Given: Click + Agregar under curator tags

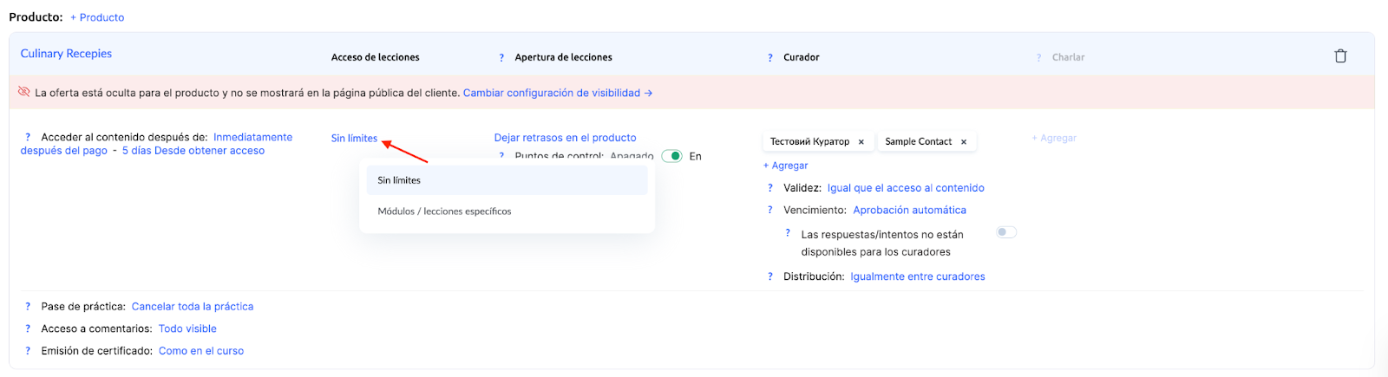Looking at the screenshot, I should (x=785, y=166).
